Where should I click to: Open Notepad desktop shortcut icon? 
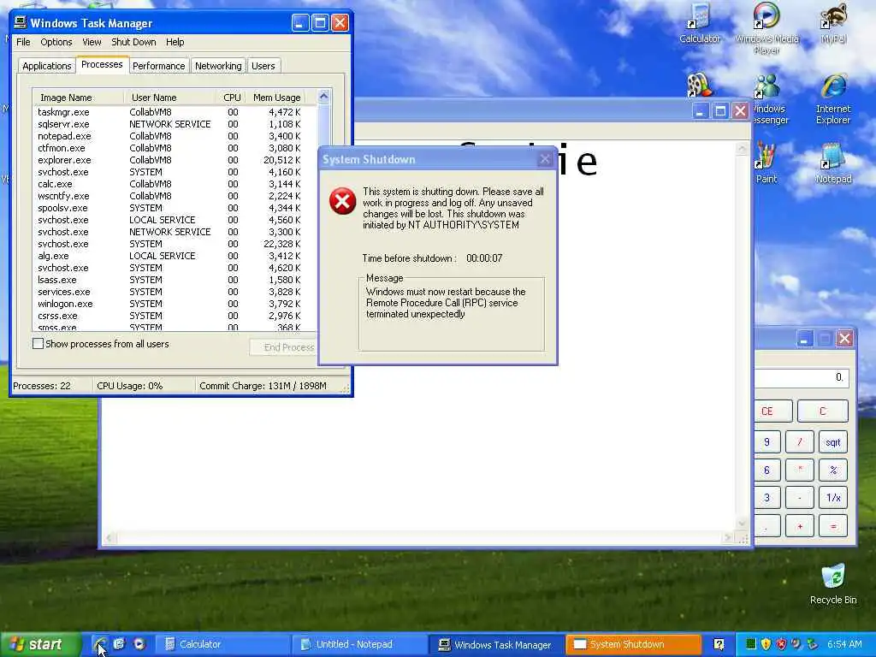tap(833, 163)
